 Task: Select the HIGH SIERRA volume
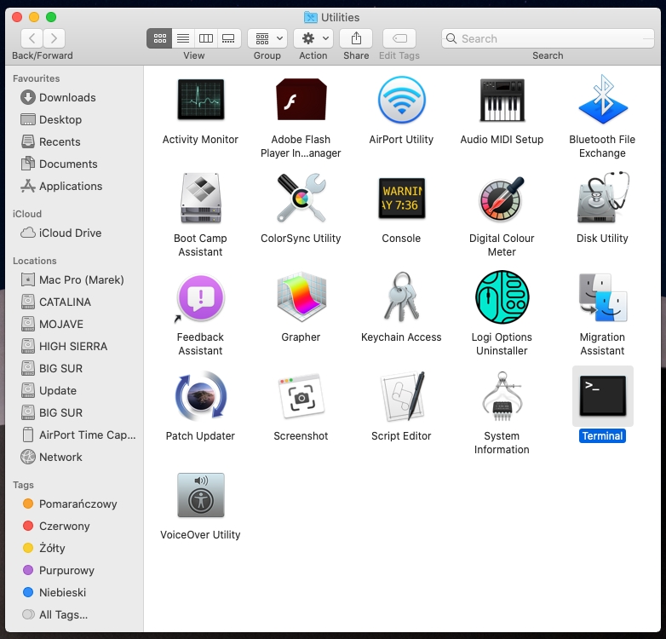74,346
